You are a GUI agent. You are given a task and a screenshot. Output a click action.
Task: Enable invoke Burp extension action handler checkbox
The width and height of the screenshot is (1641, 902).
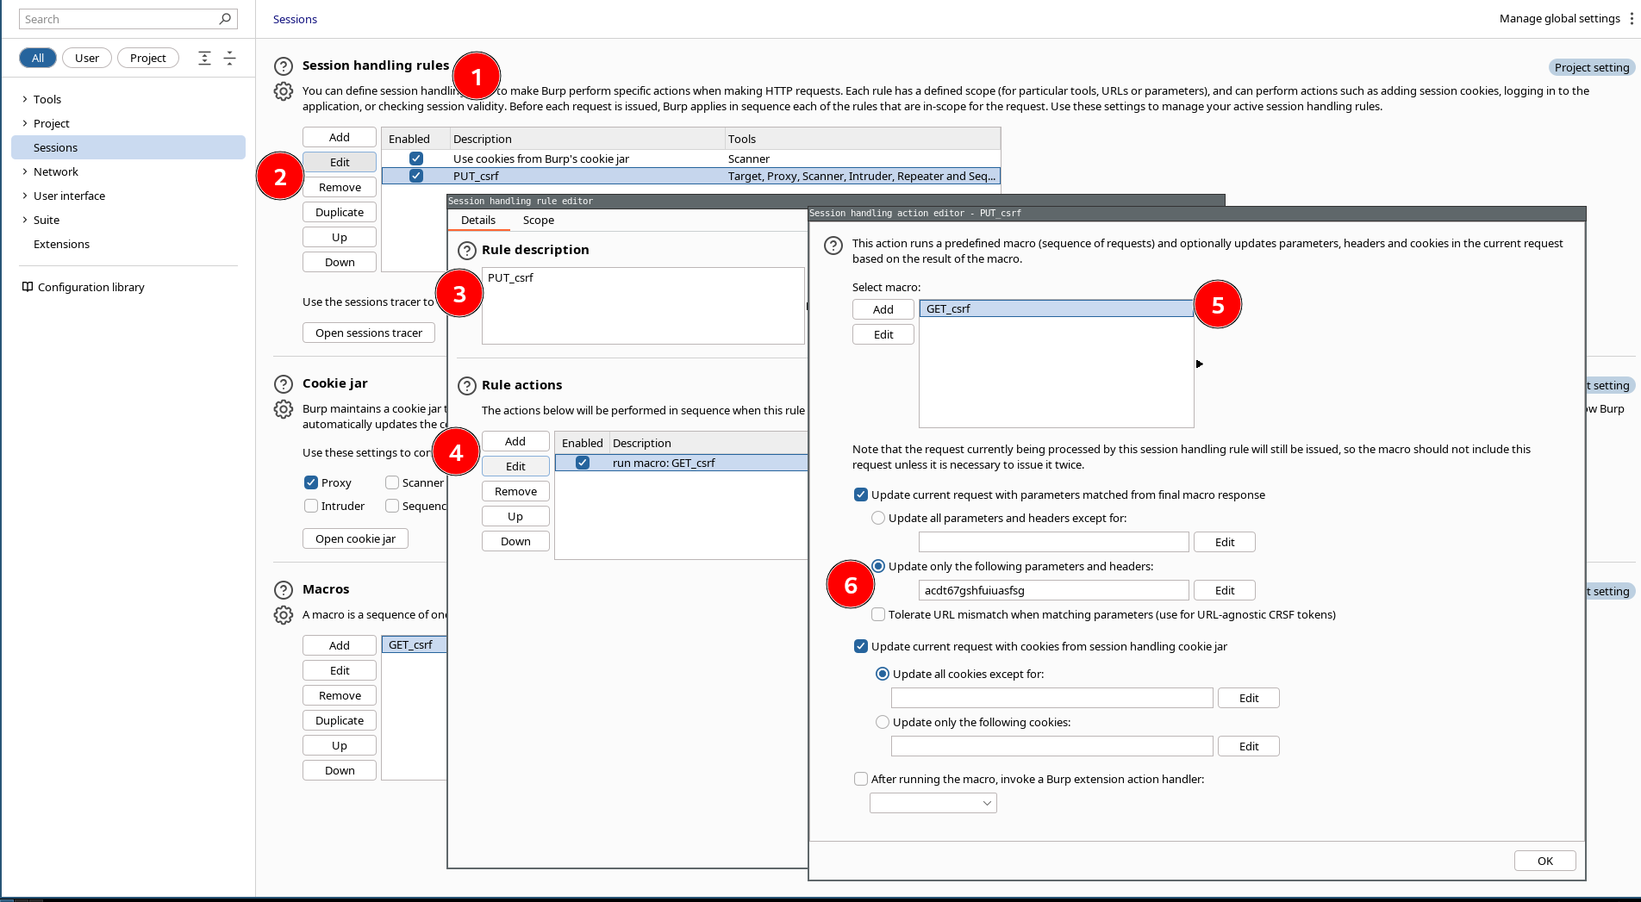[x=860, y=779]
